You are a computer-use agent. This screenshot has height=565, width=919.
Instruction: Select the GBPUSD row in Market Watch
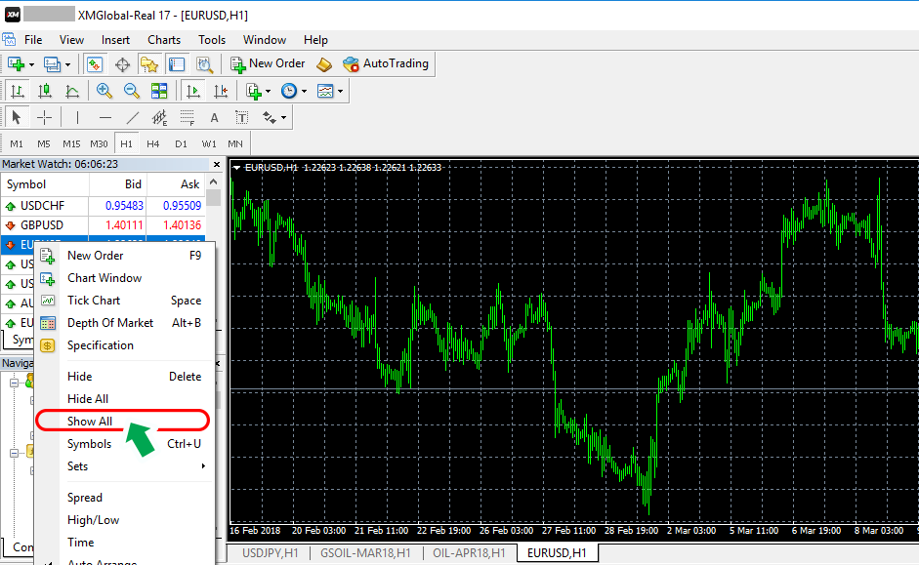104,225
